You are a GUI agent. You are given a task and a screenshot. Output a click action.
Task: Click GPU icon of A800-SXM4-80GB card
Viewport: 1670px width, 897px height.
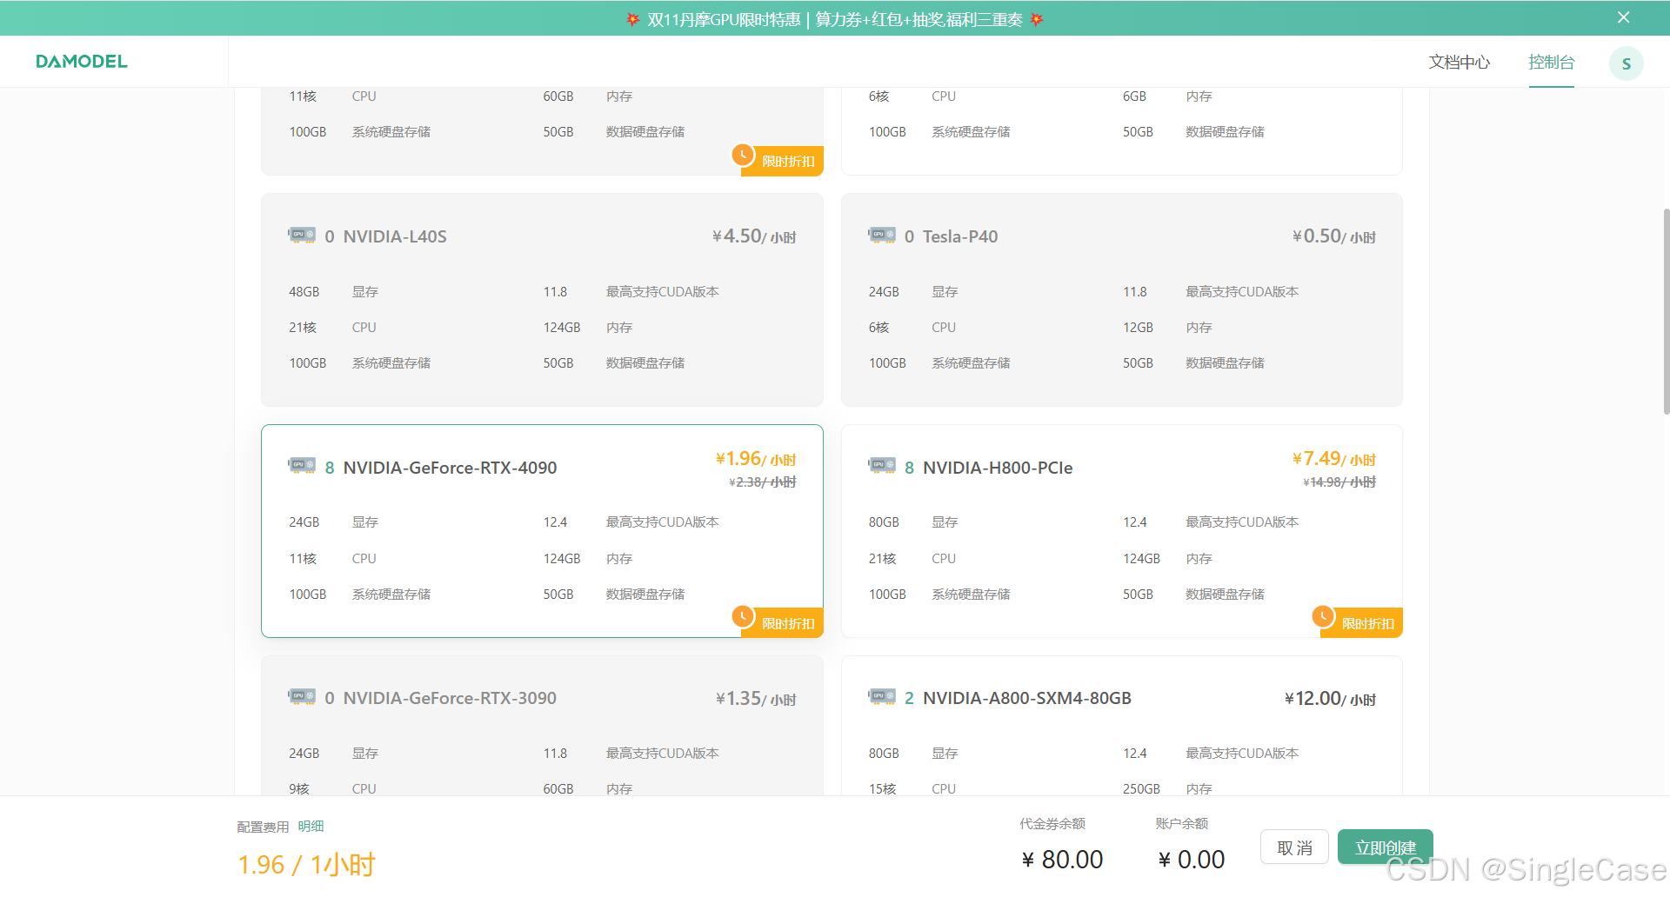pyautogui.click(x=881, y=697)
